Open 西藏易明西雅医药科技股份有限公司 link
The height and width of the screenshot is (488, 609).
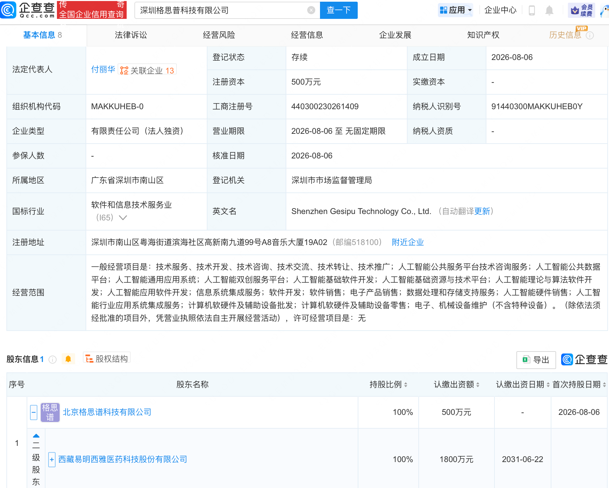[x=123, y=459]
